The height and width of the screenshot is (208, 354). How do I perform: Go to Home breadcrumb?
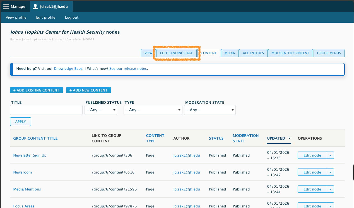point(14,39)
